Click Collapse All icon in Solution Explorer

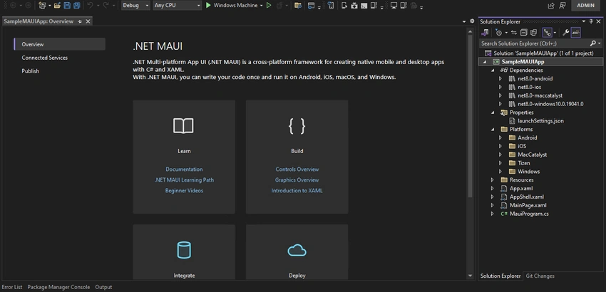coord(523,33)
